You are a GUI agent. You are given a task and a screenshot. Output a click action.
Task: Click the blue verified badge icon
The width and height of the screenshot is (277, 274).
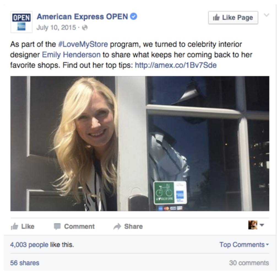134,17
